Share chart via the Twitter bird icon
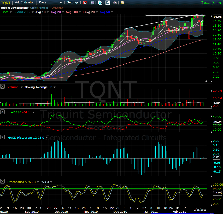This screenshot has height=214, width=223. point(100,3)
